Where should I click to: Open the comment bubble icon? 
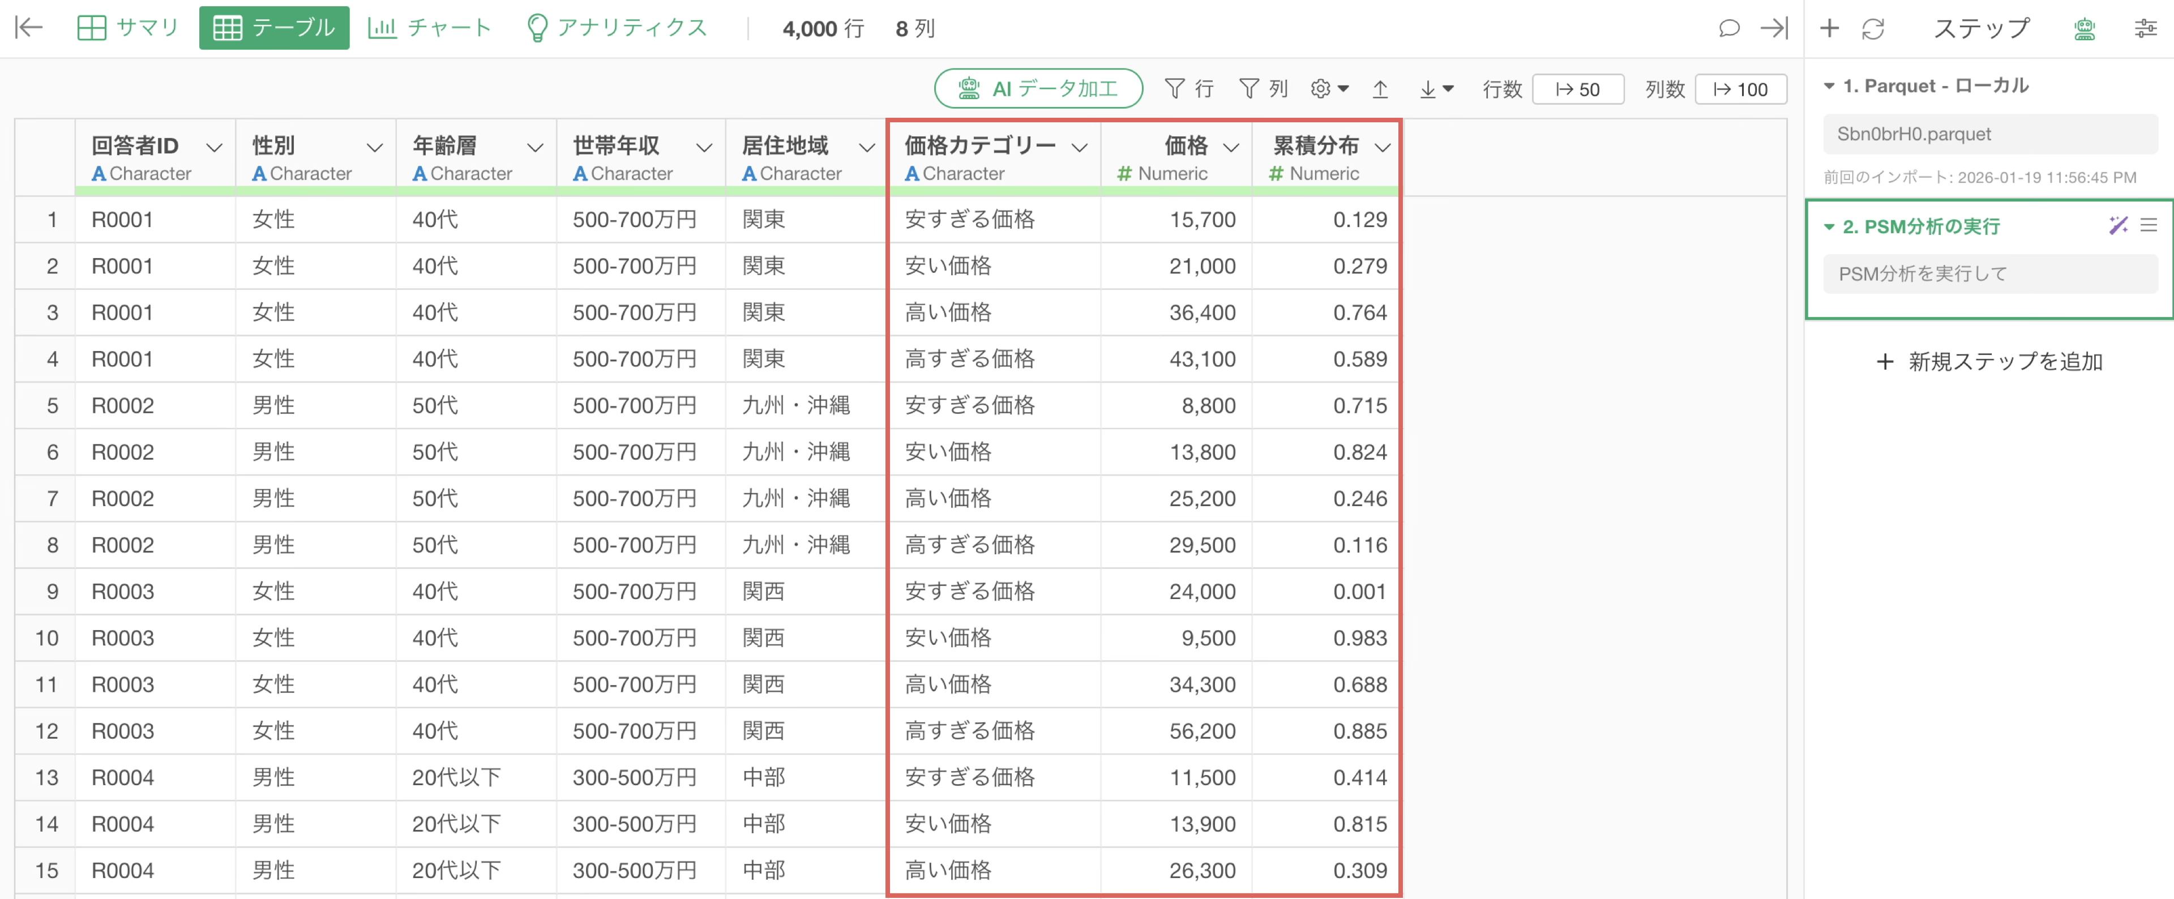(x=1728, y=28)
